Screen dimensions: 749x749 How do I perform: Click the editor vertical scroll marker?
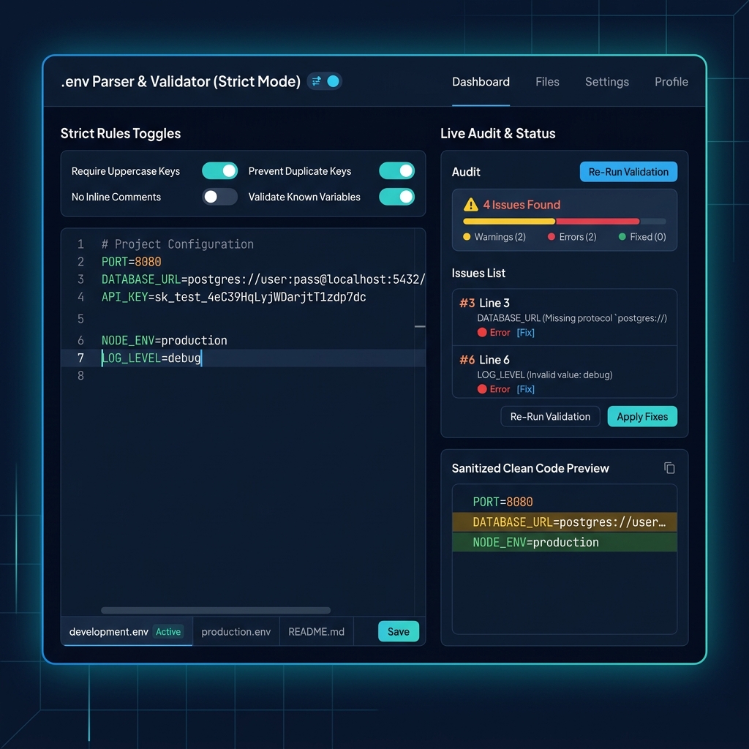[x=420, y=327]
